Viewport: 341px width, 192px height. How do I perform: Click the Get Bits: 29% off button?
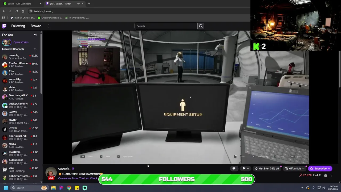(x=267, y=169)
